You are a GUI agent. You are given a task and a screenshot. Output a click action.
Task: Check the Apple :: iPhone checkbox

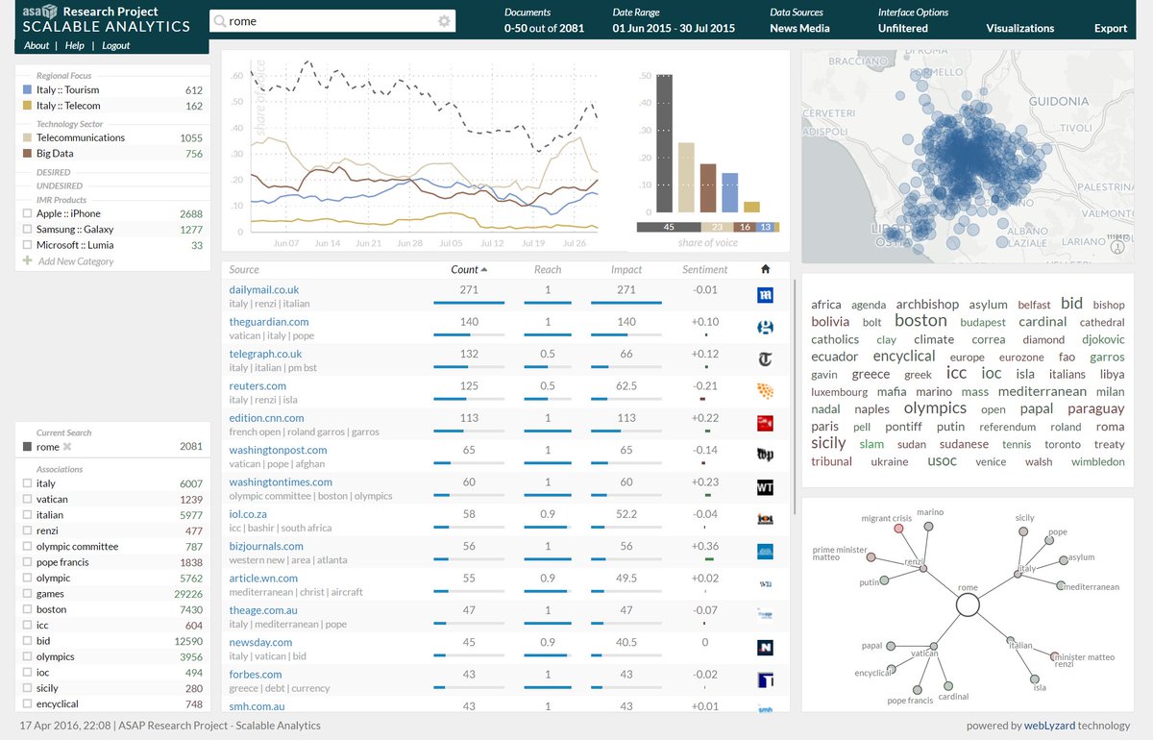[x=27, y=213]
